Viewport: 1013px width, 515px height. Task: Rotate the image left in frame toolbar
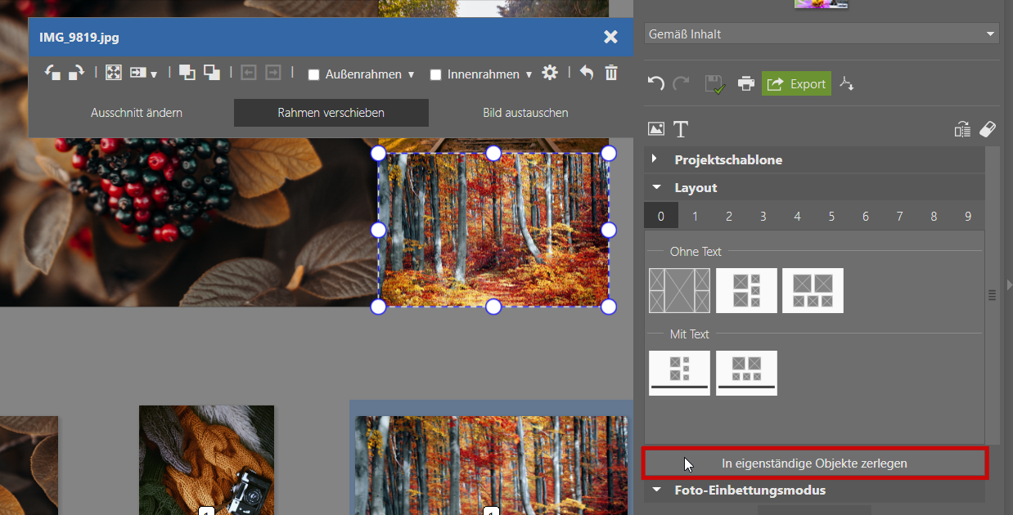pyautogui.click(x=52, y=74)
